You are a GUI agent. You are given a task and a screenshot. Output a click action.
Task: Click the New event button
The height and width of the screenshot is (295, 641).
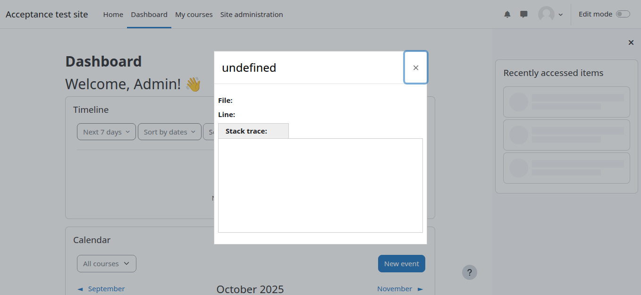coord(401,264)
